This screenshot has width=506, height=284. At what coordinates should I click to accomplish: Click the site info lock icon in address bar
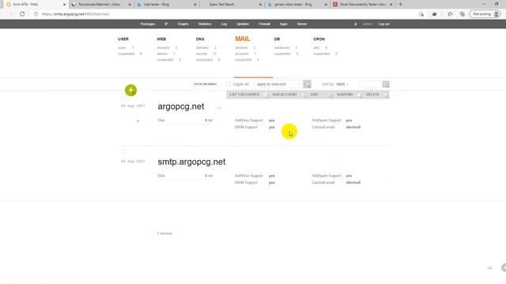[36, 14]
